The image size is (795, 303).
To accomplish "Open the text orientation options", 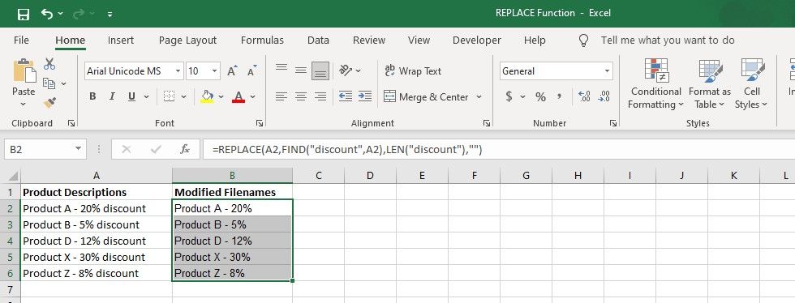I will (350, 71).
